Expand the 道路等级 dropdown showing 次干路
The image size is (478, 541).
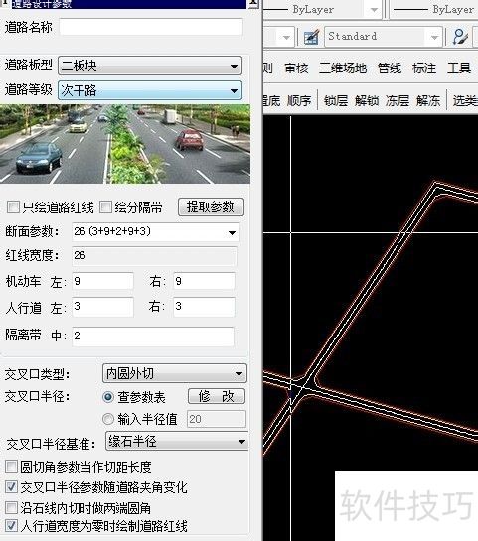tap(150, 90)
